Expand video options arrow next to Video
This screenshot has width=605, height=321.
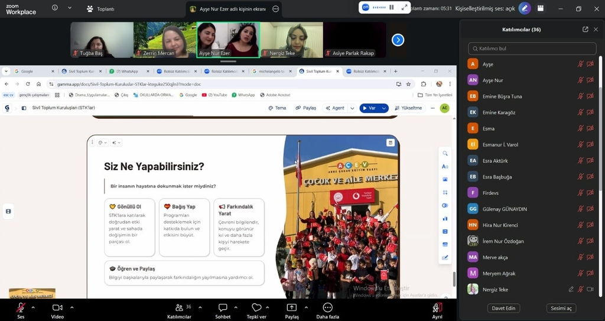[x=72, y=307]
